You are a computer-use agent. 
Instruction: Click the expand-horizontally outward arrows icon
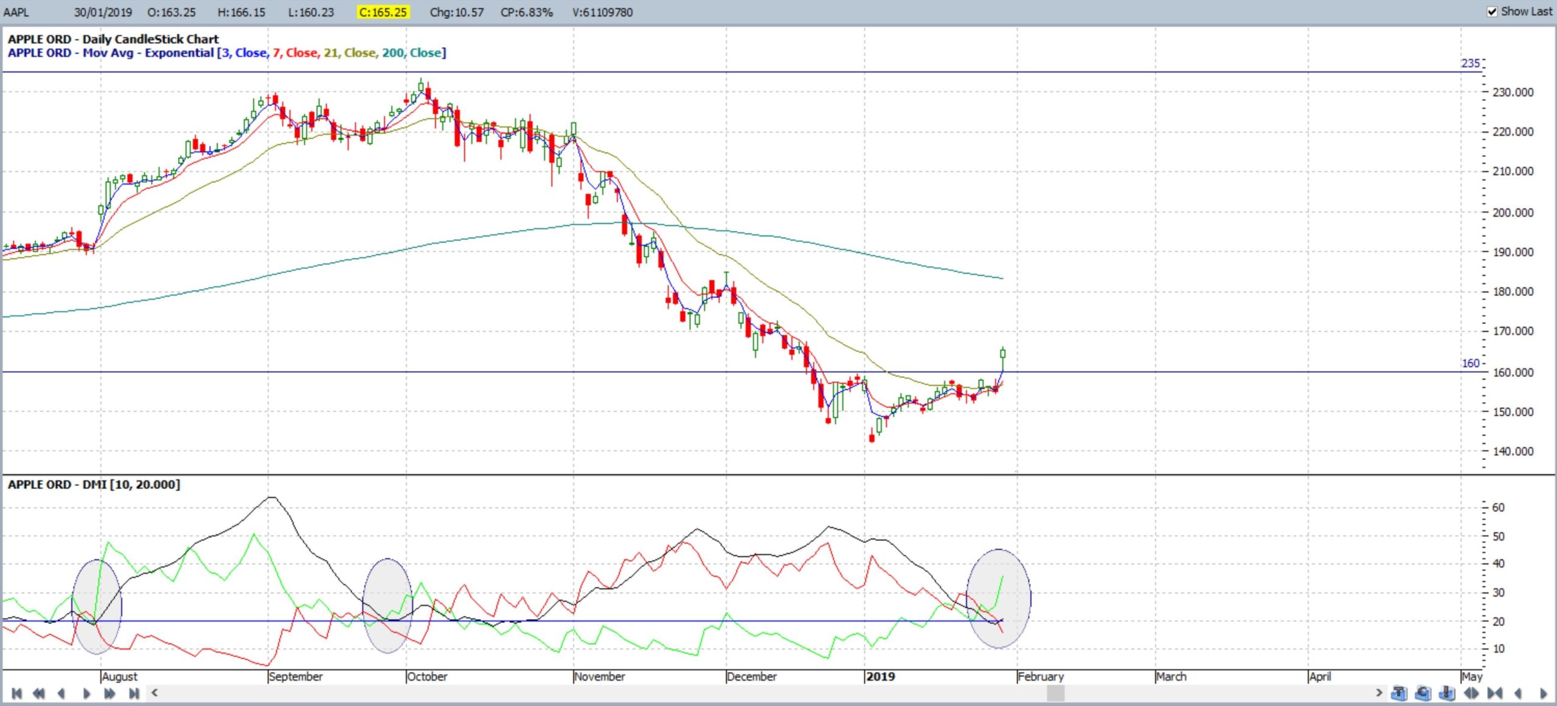(1471, 693)
